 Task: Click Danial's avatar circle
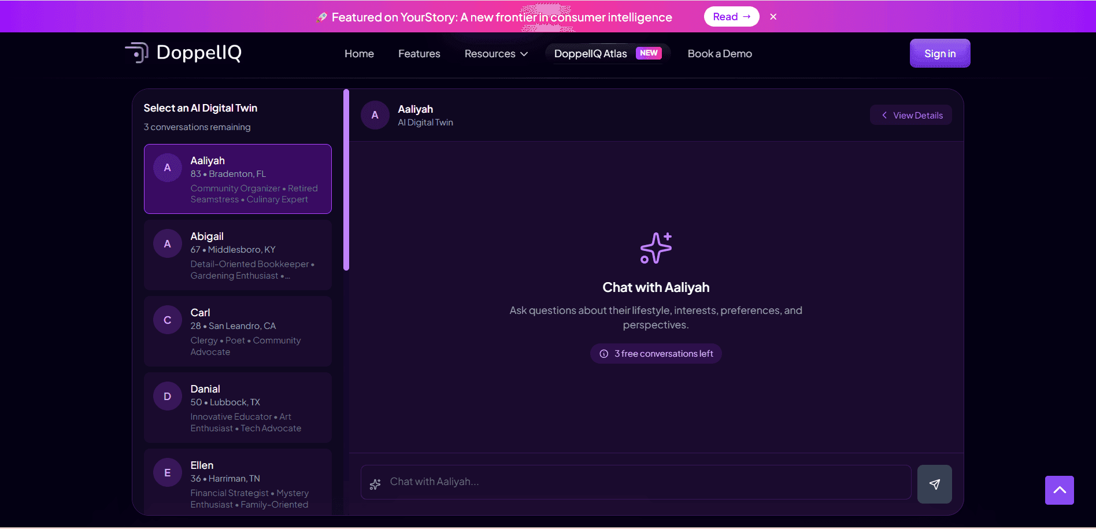tap(168, 397)
